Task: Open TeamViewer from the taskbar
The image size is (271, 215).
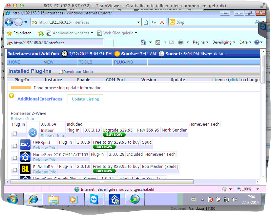Action: (x=94, y=199)
